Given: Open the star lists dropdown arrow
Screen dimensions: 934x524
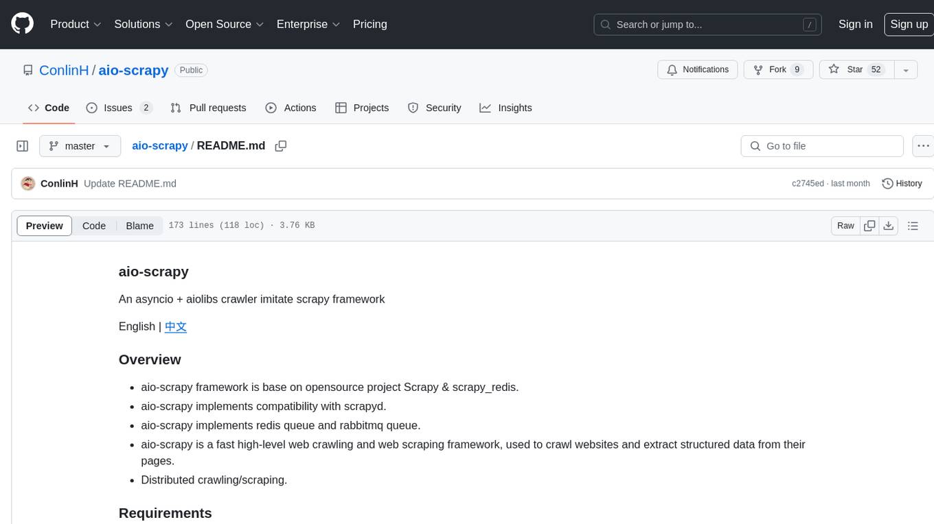Looking at the screenshot, I should (x=906, y=70).
